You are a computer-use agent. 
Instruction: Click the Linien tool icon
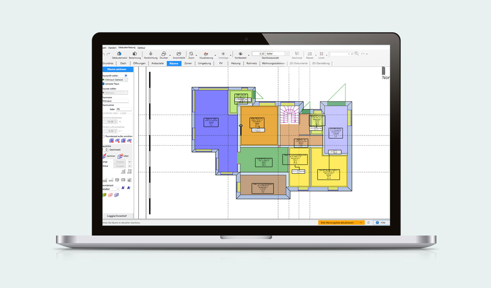click(322, 54)
